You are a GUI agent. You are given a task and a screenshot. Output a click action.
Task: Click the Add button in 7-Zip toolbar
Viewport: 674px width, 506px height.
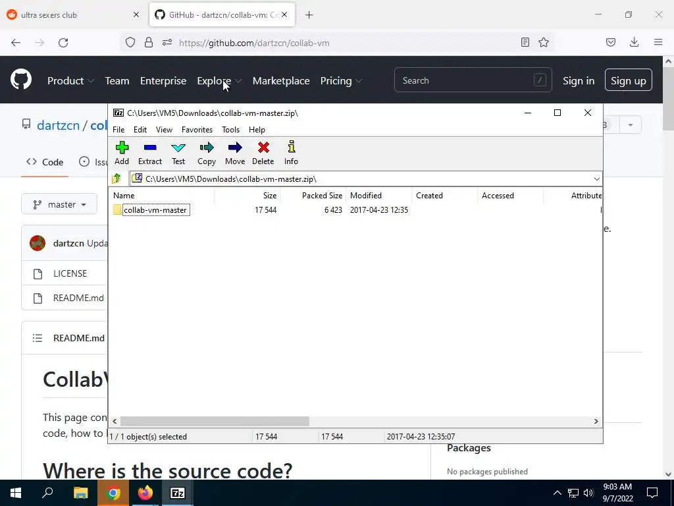122,153
